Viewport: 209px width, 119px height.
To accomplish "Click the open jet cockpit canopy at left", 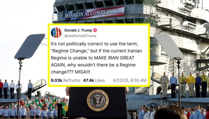I will tap(39, 84).
